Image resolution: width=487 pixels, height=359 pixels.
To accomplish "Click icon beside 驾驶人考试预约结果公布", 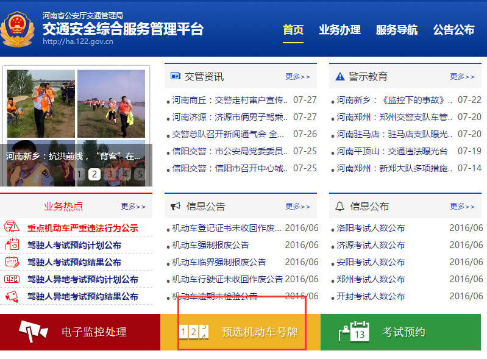I will pyautogui.click(x=12, y=262).
